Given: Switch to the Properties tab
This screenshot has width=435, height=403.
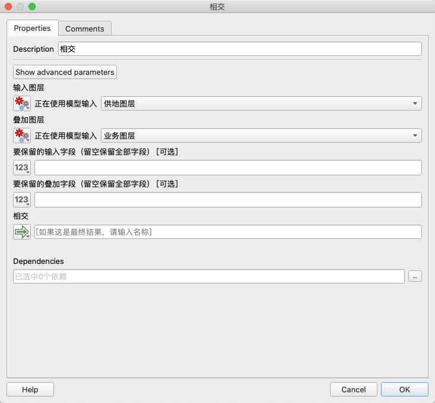Looking at the screenshot, I should pyautogui.click(x=33, y=29).
